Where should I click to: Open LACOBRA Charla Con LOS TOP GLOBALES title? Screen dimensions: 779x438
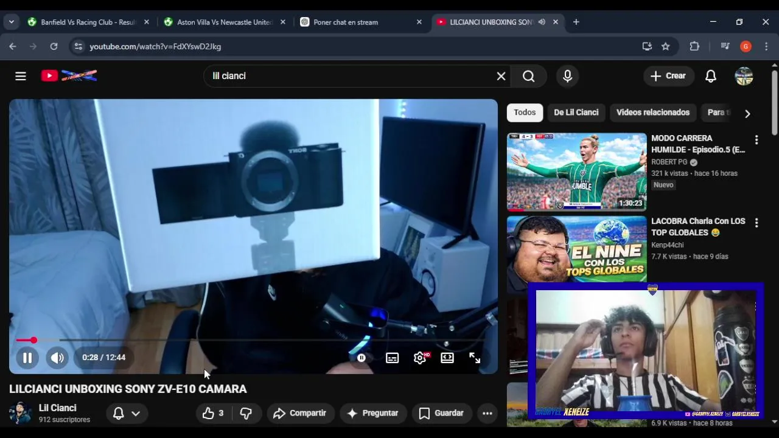pyautogui.click(x=698, y=227)
